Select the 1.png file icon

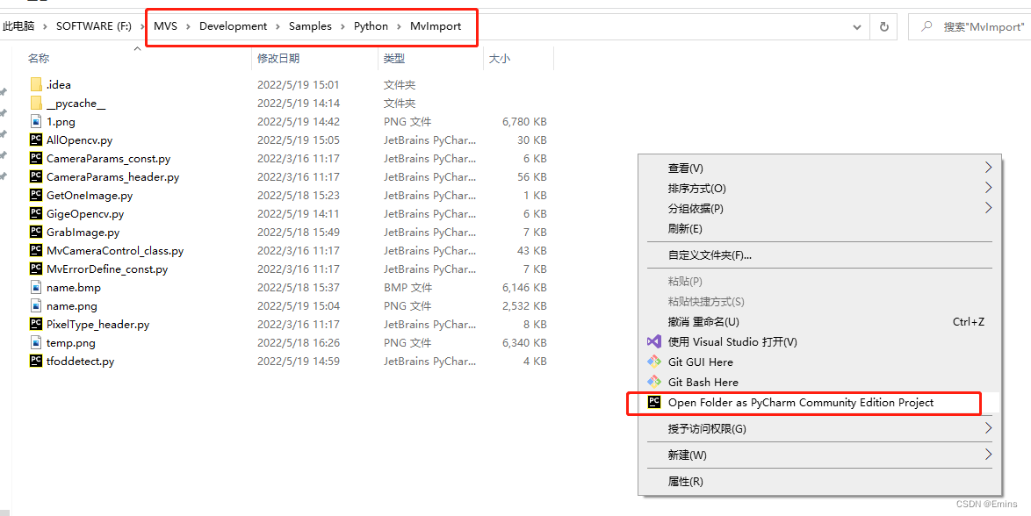36,122
